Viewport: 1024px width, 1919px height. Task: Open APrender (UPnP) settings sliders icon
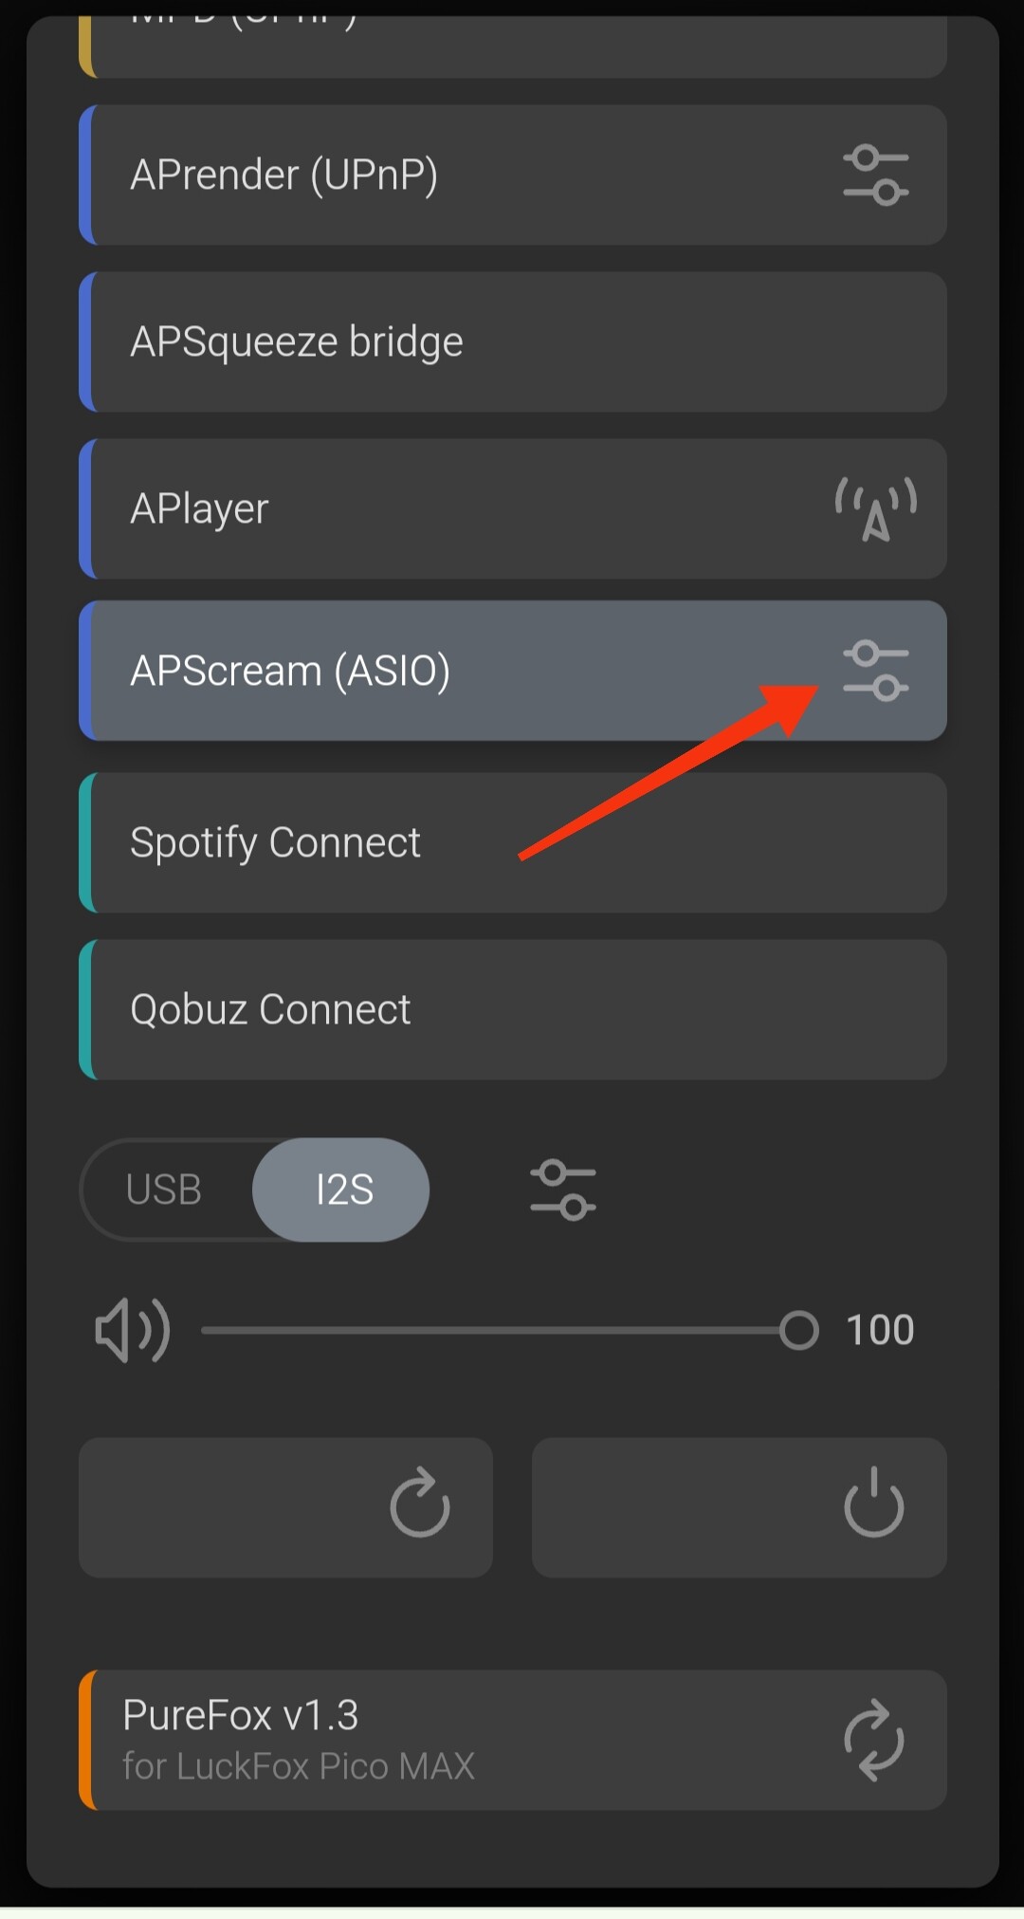[875, 175]
